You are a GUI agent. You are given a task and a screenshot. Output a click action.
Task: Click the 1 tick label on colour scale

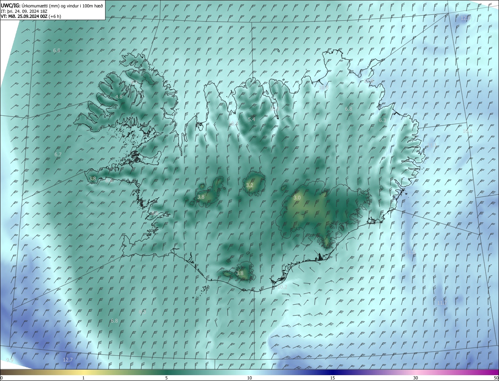point(83,378)
